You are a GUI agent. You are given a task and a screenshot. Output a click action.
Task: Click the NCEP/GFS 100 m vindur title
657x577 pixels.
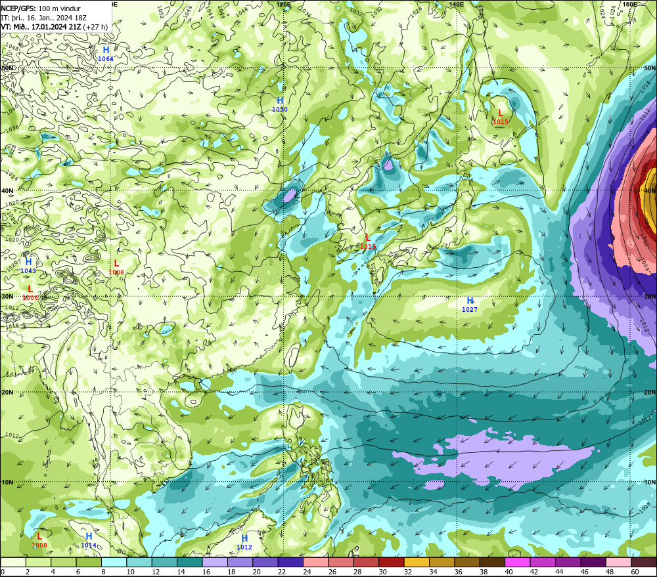(x=41, y=9)
